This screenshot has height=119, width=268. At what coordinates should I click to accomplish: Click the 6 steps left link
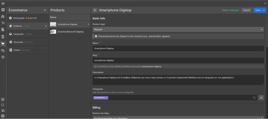click(x=31, y=18)
